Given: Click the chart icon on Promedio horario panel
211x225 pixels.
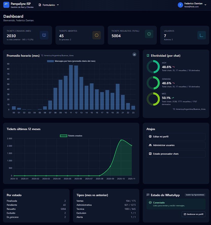Looking at the screenshot, I should pos(134,54).
